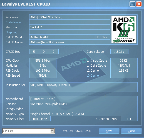Open the CPU #1 dropdown arrow
The height and width of the screenshot is (138, 144).
52,131
